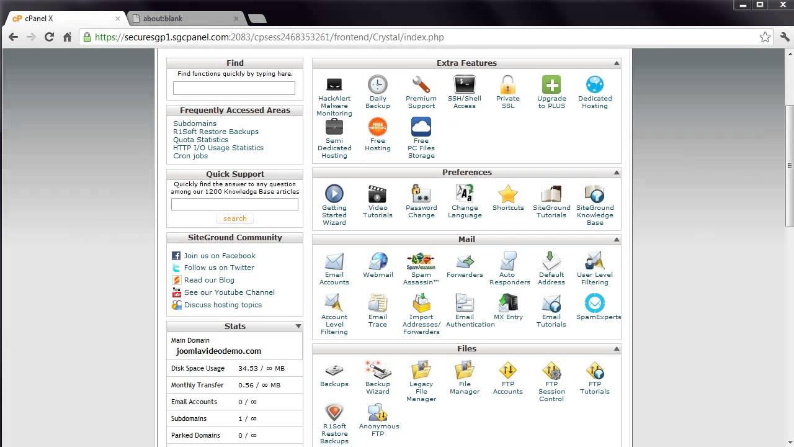Open the Private SSL padlock icon
This screenshot has width=794, height=447.
point(508,84)
